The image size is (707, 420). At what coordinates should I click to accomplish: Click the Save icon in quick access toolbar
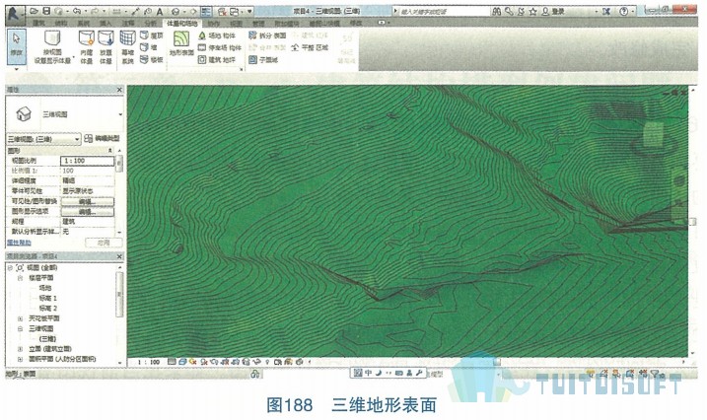click(46, 11)
